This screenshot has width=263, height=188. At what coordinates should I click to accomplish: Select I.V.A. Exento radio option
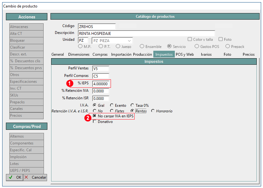pos(112,105)
